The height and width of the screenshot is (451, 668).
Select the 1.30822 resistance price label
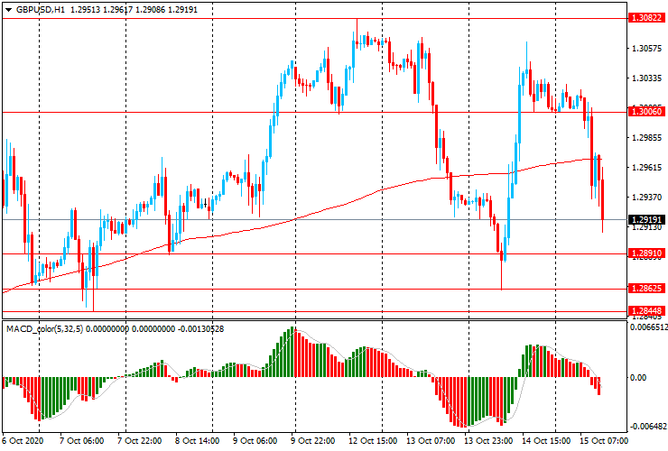[x=646, y=17]
